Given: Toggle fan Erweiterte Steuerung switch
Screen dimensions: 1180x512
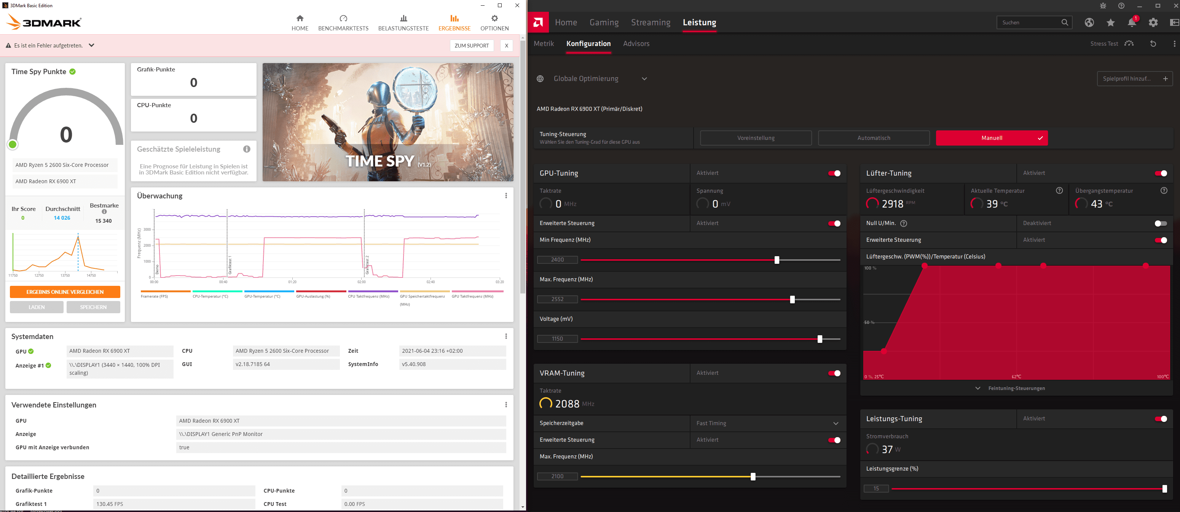Looking at the screenshot, I should (x=1161, y=240).
